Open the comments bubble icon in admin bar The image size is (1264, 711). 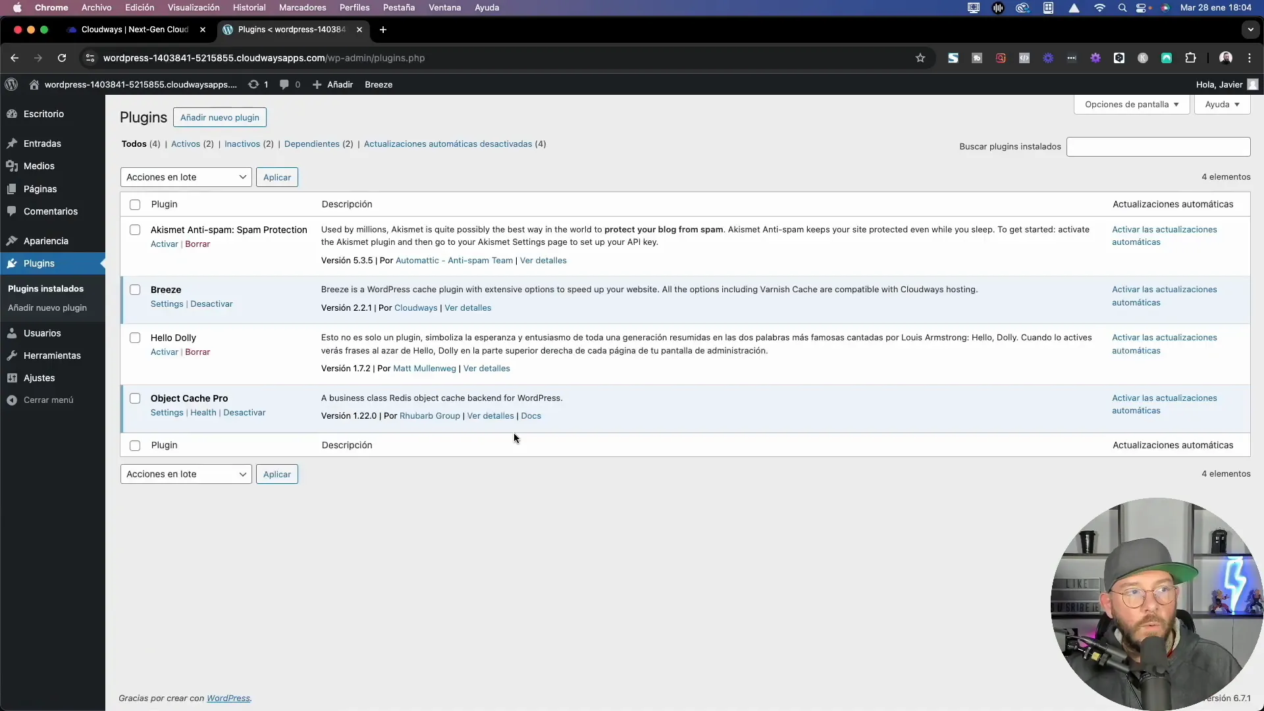pyautogui.click(x=284, y=84)
